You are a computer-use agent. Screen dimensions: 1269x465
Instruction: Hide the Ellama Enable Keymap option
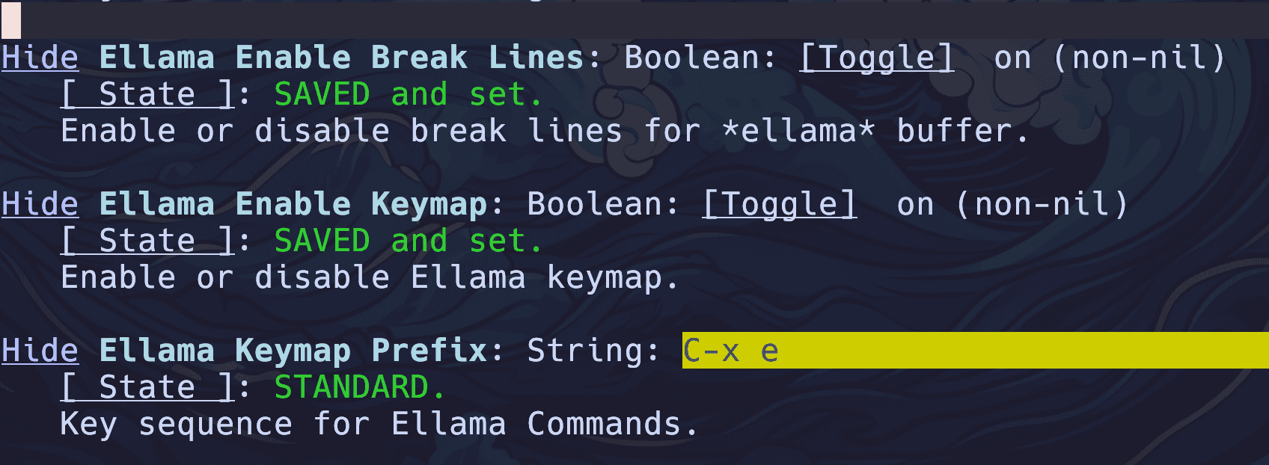[x=40, y=204]
